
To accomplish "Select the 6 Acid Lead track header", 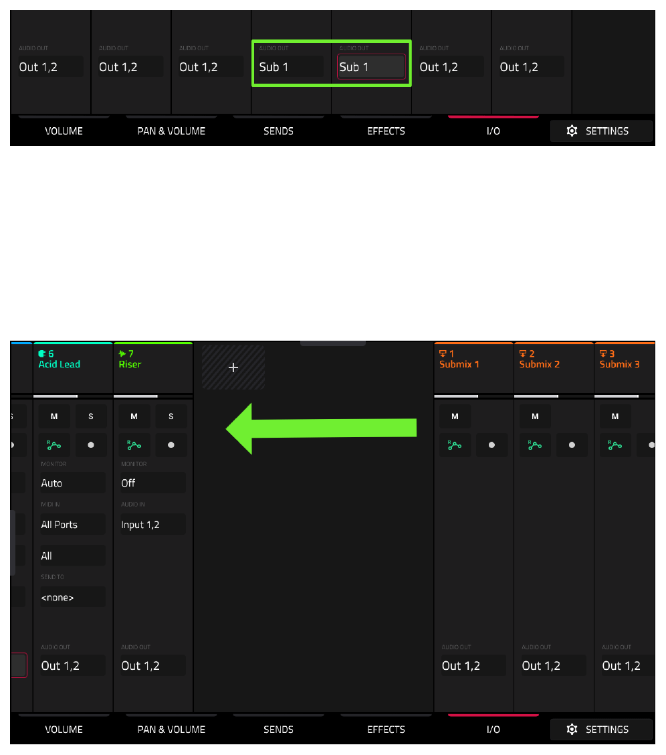I will [x=73, y=367].
